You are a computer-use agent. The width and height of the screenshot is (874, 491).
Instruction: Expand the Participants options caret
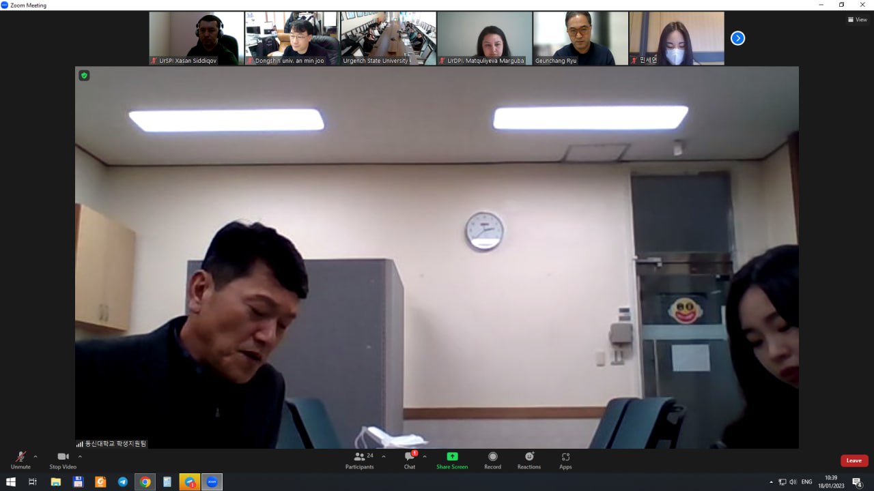[x=383, y=456]
